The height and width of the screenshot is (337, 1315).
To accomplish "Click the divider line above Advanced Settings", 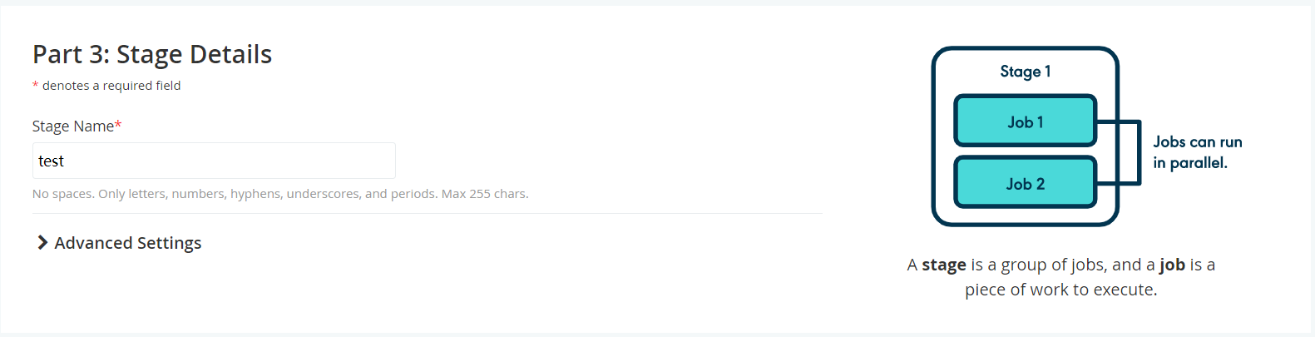I will tap(428, 214).
